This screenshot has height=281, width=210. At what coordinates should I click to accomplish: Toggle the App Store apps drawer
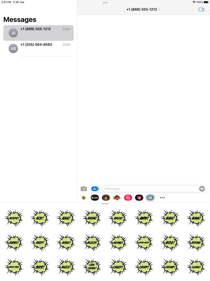click(x=95, y=189)
